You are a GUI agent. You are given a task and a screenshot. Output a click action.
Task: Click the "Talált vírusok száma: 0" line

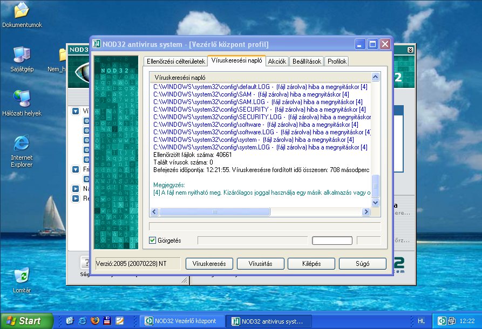click(x=183, y=162)
